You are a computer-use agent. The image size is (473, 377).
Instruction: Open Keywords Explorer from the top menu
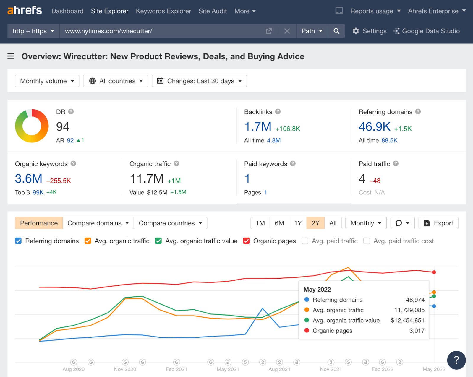tap(163, 11)
